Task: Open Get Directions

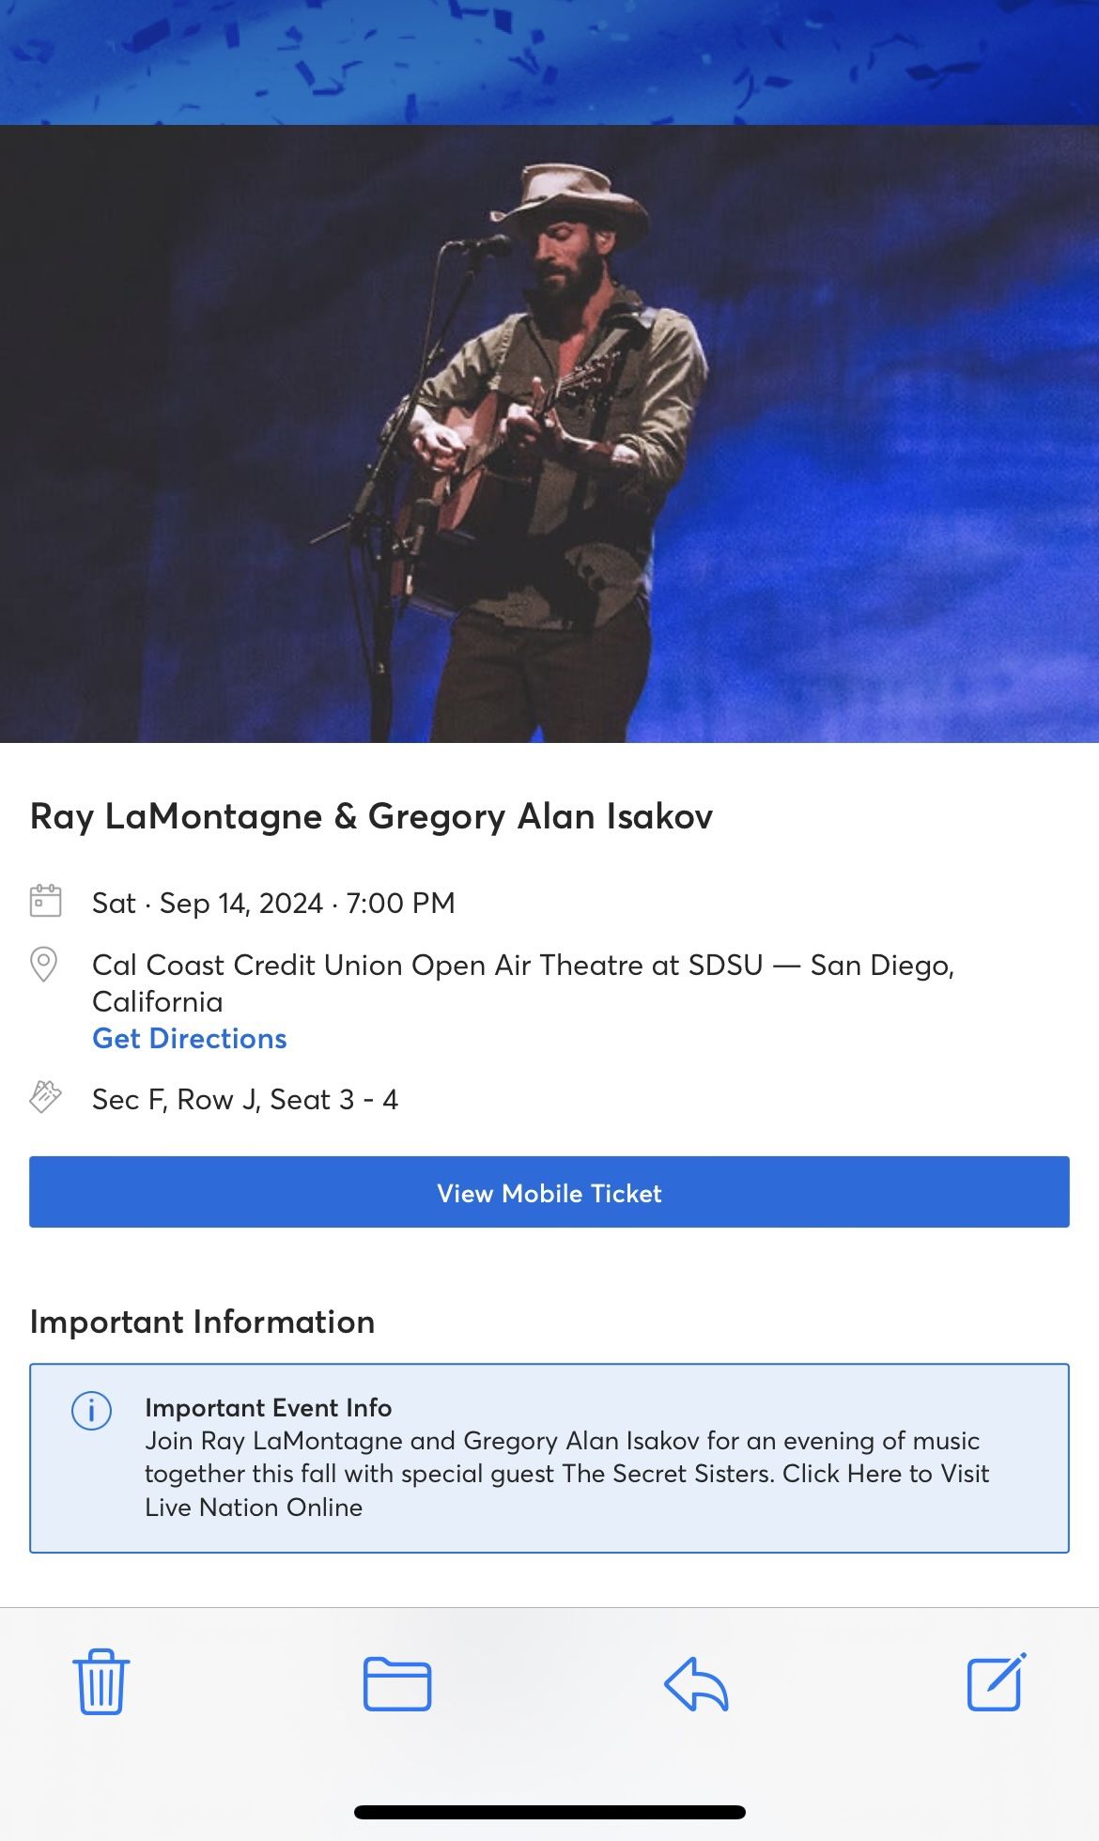Action: pos(189,1039)
